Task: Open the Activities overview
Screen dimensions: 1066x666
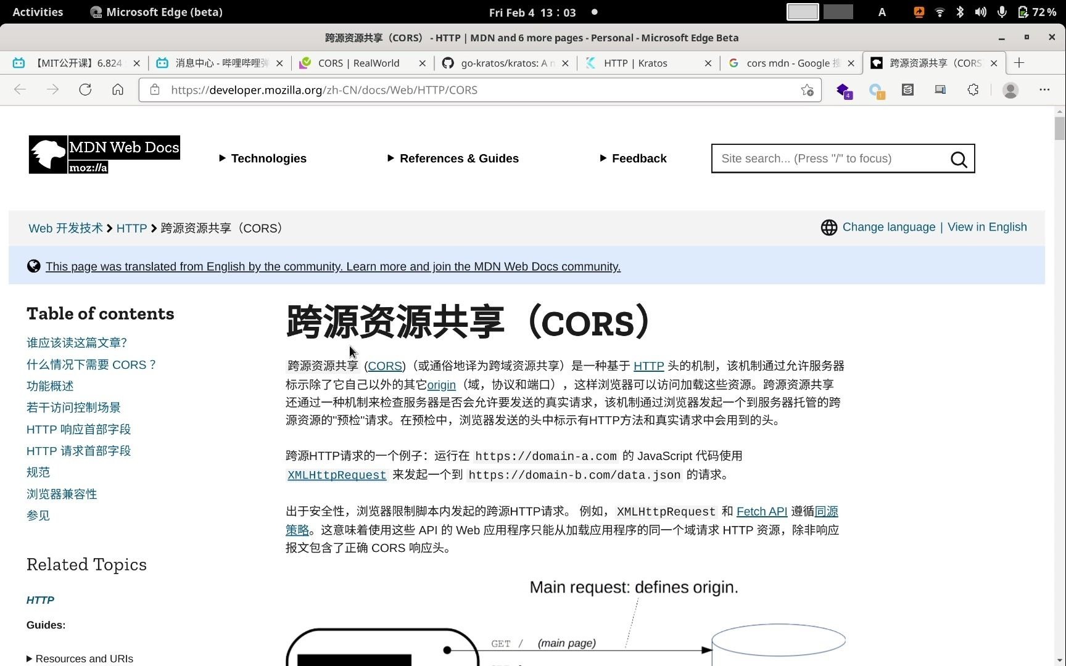Action: point(38,12)
